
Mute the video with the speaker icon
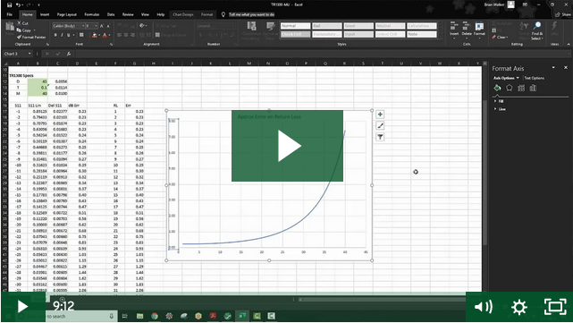tap(483, 307)
